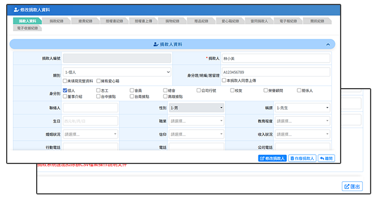Open the 雷同捐款人 tab
This screenshot has width=389, height=205.
click(259, 21)
